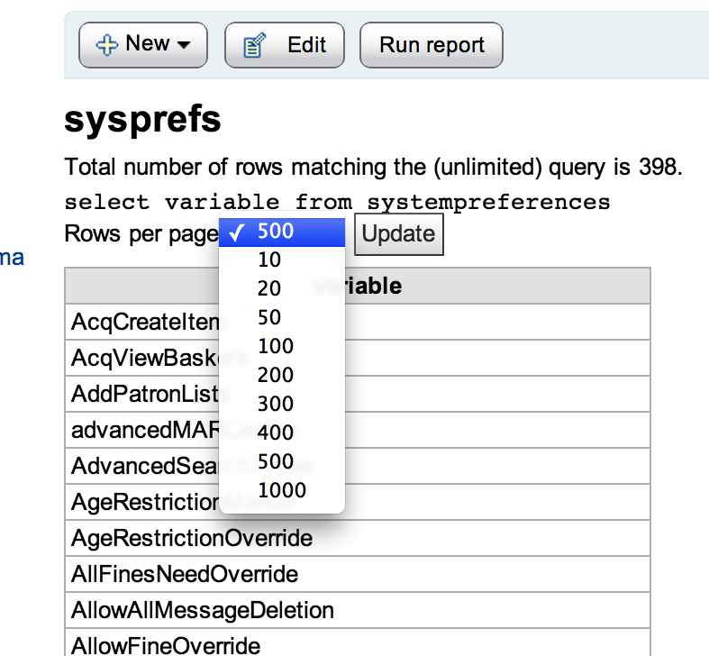
Task: Select 20 rows per page option
Action: click(x=269, y=288)
